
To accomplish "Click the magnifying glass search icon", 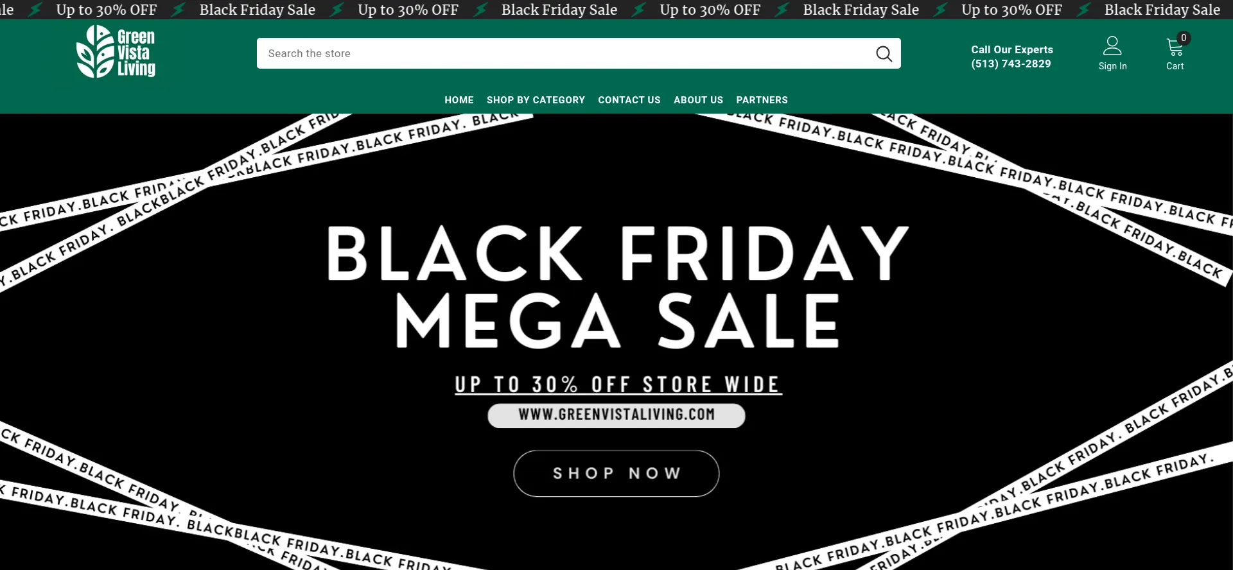I will pos(884,54).
